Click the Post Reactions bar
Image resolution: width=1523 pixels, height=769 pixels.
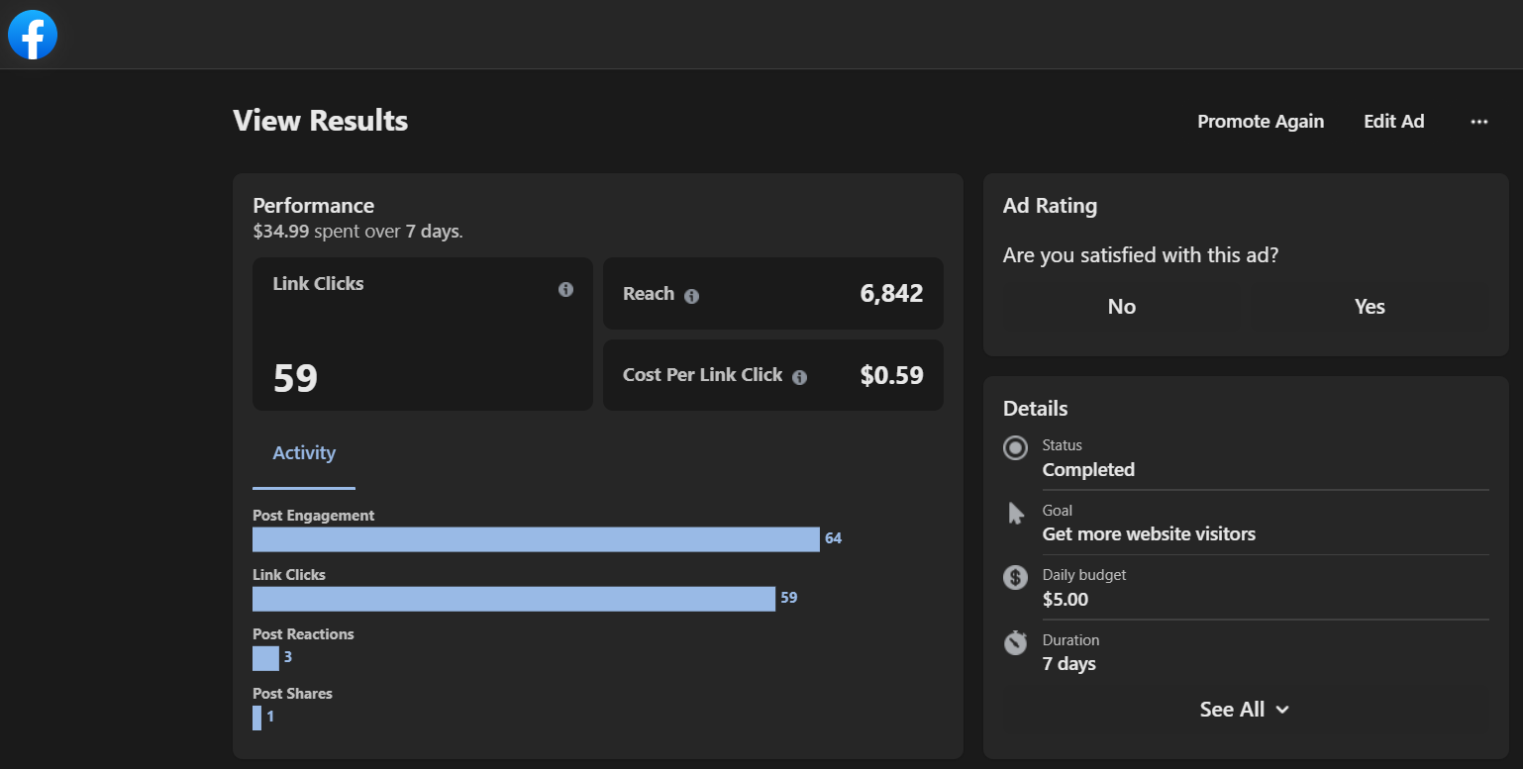(265, 658)
